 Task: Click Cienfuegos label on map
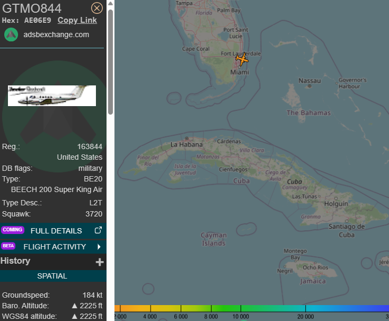233,169
